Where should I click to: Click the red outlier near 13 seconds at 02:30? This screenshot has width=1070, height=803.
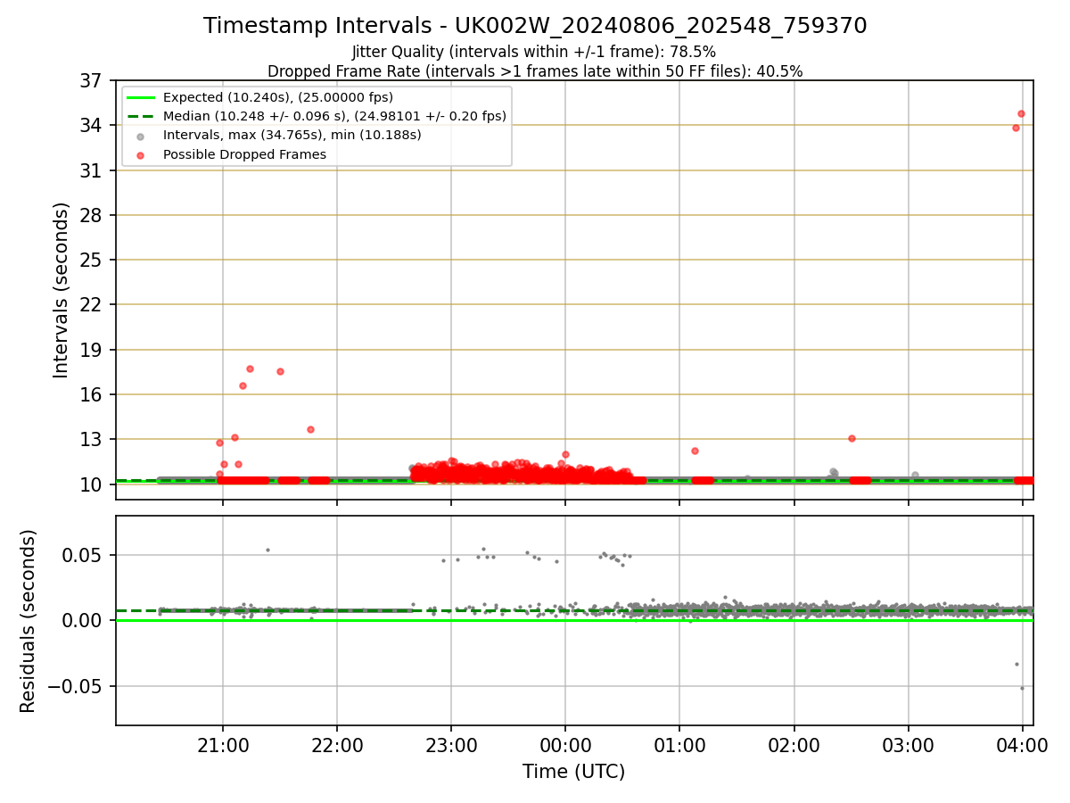coord(852,438)
